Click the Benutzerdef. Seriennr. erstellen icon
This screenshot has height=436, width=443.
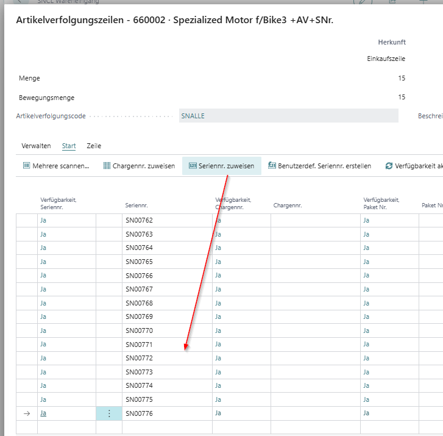[272, 166]
